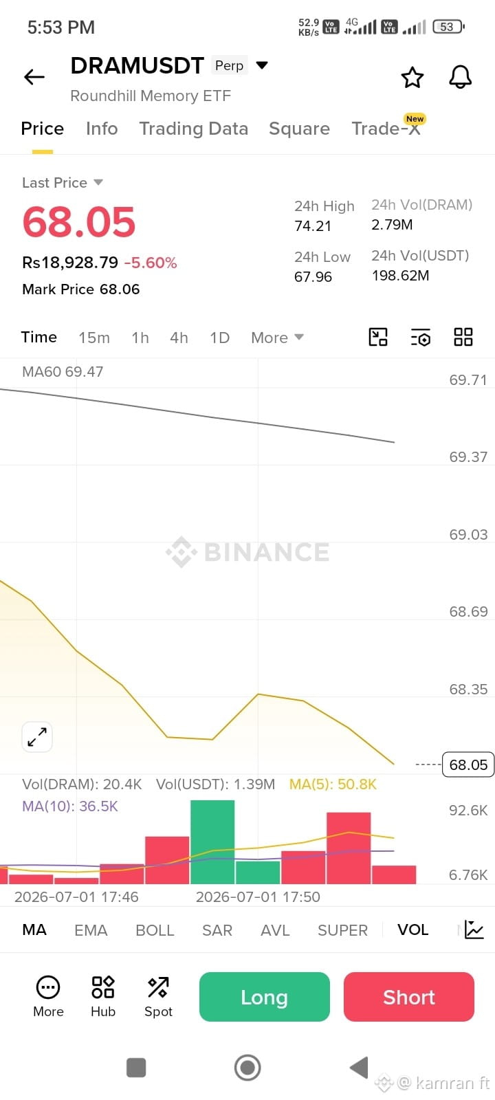Open chart grid layout icon
The image size is (495, 1100).
[x=463, y=337]
